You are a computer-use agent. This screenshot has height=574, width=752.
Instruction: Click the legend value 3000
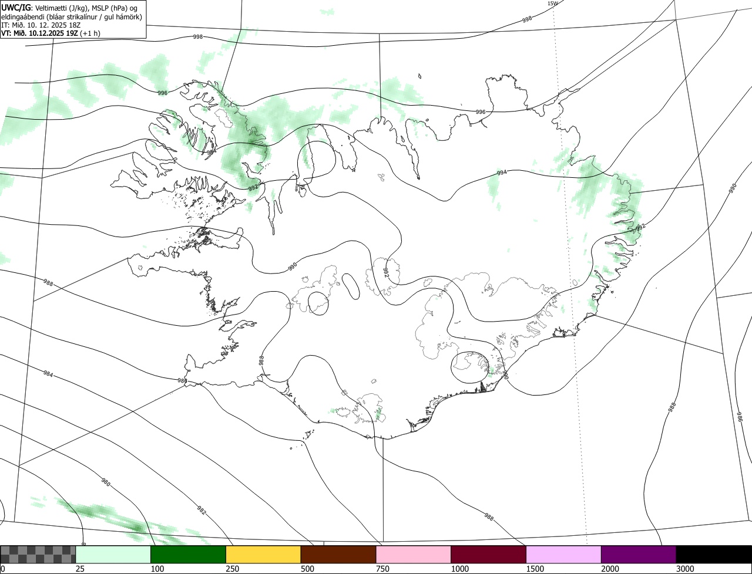686,569
